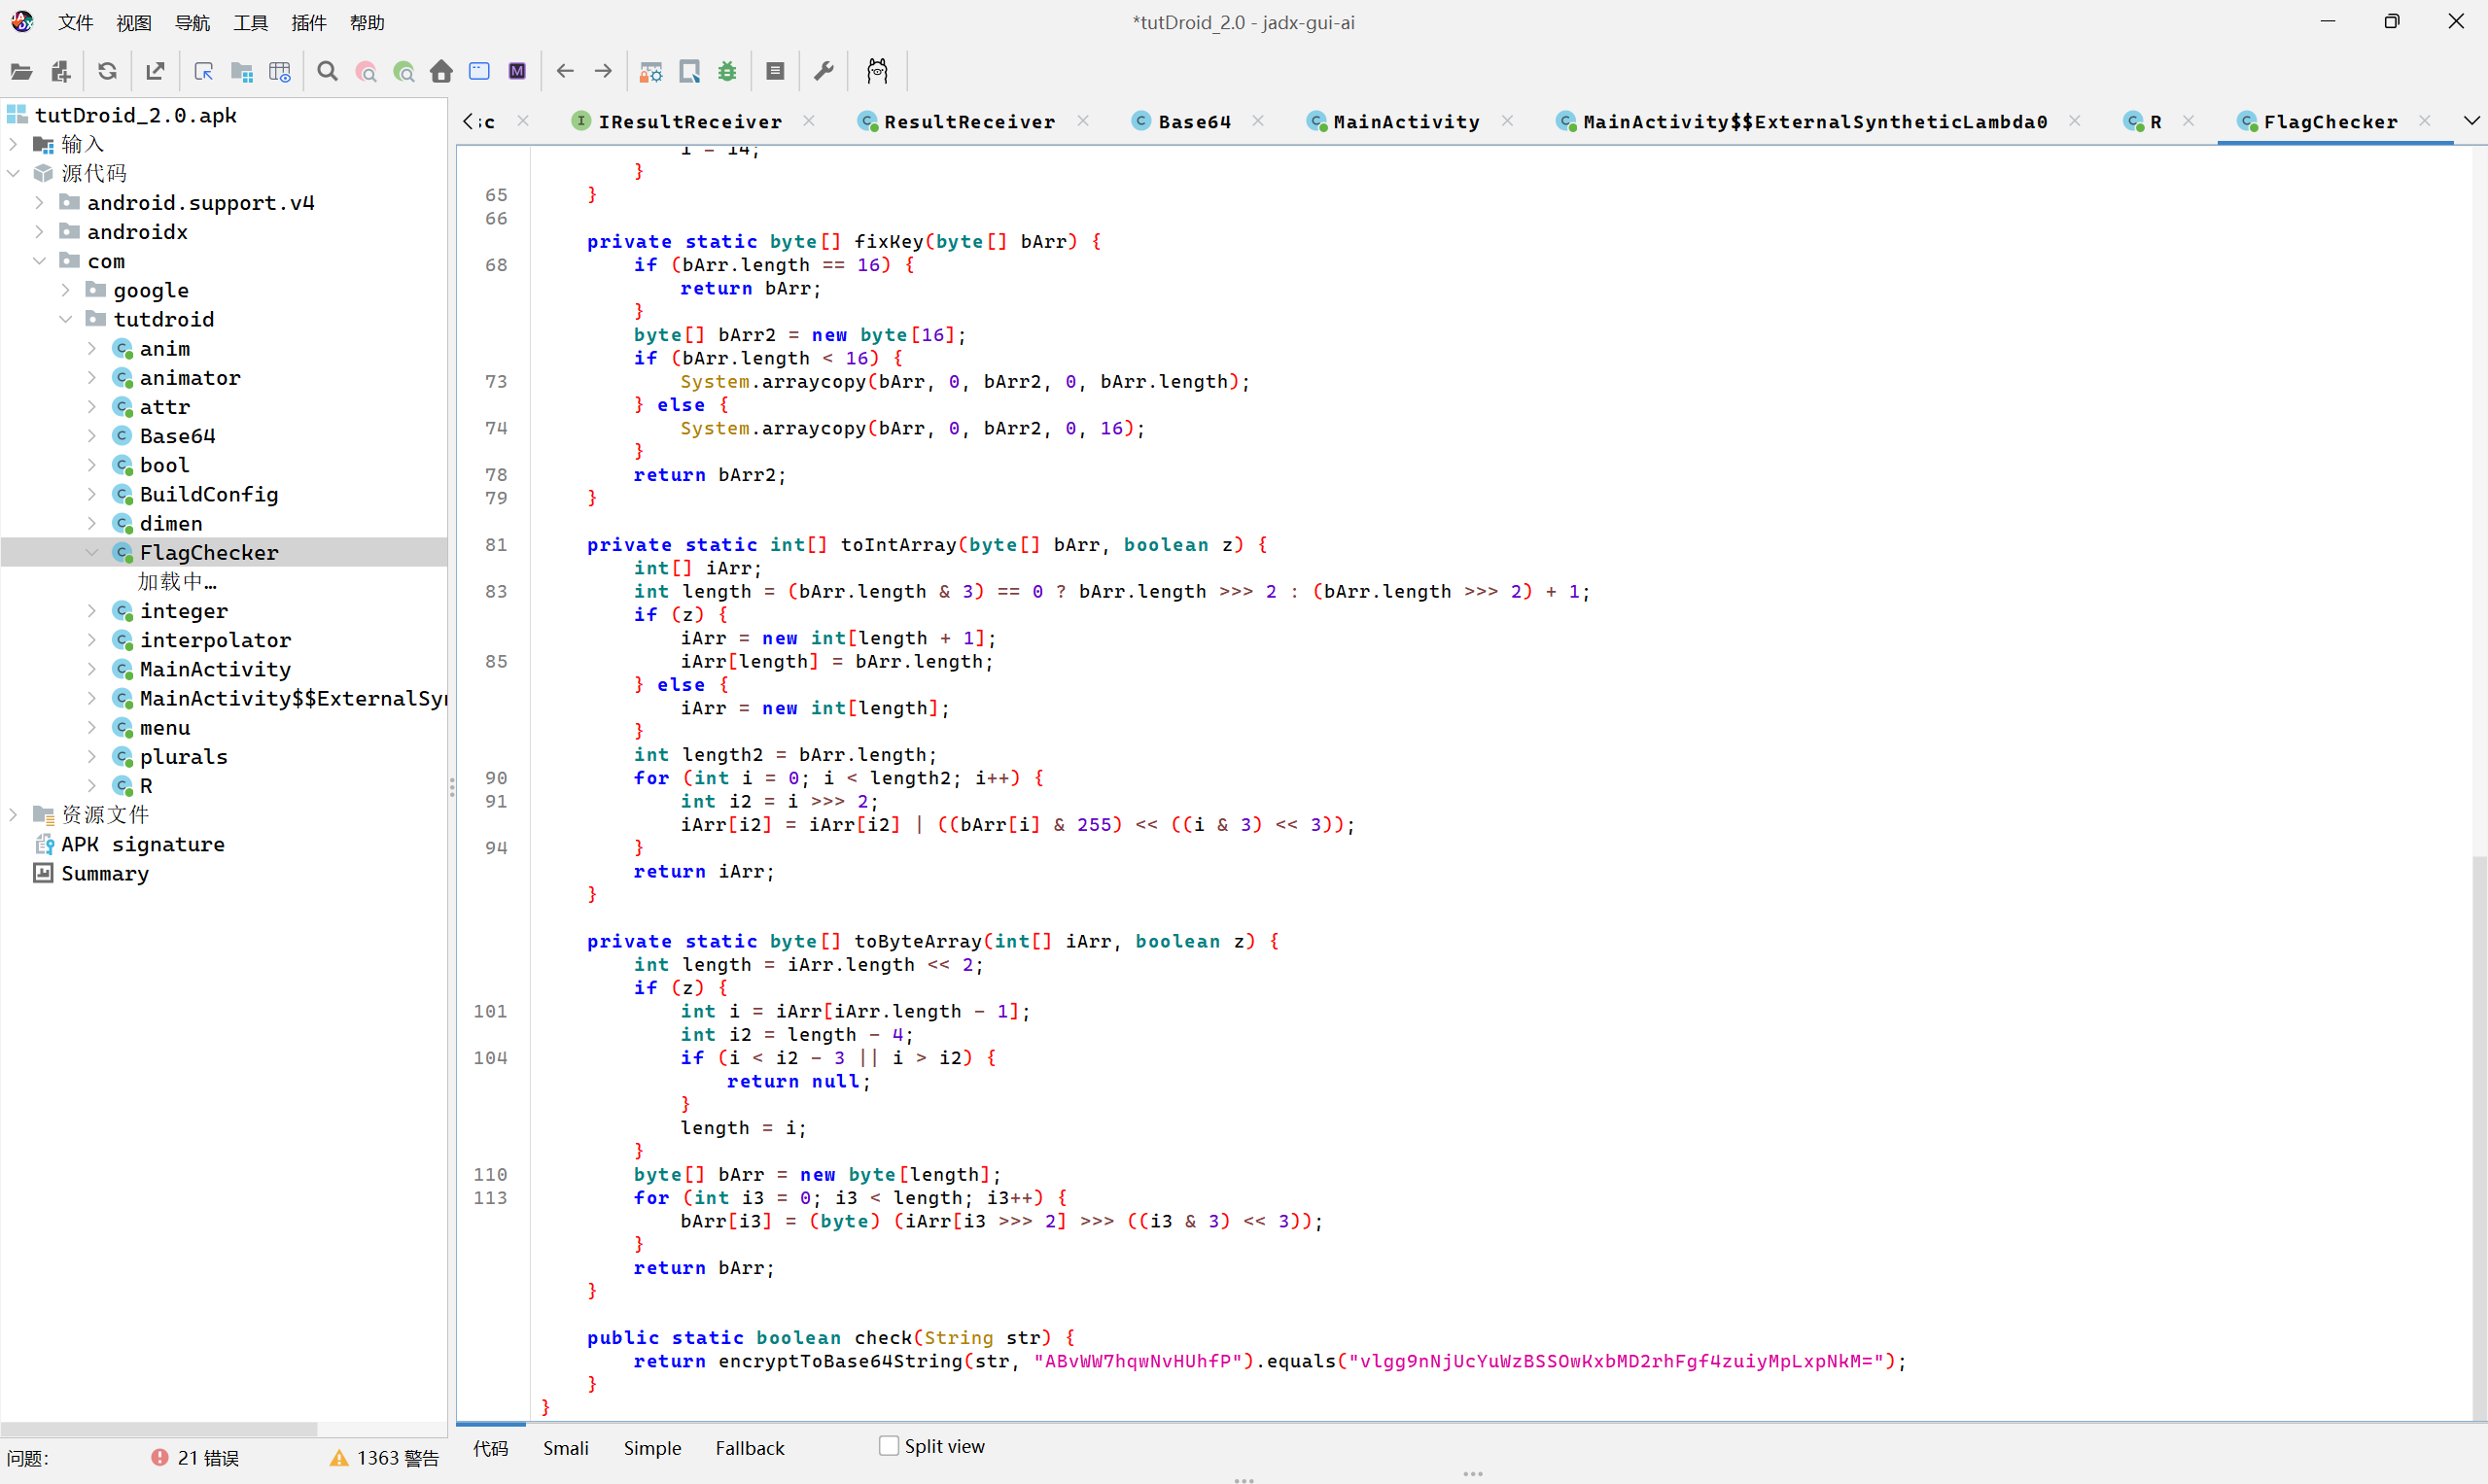Open the 插件 menu
The height and width of the screenshot is (1484, 2488).
coord(308,22)
